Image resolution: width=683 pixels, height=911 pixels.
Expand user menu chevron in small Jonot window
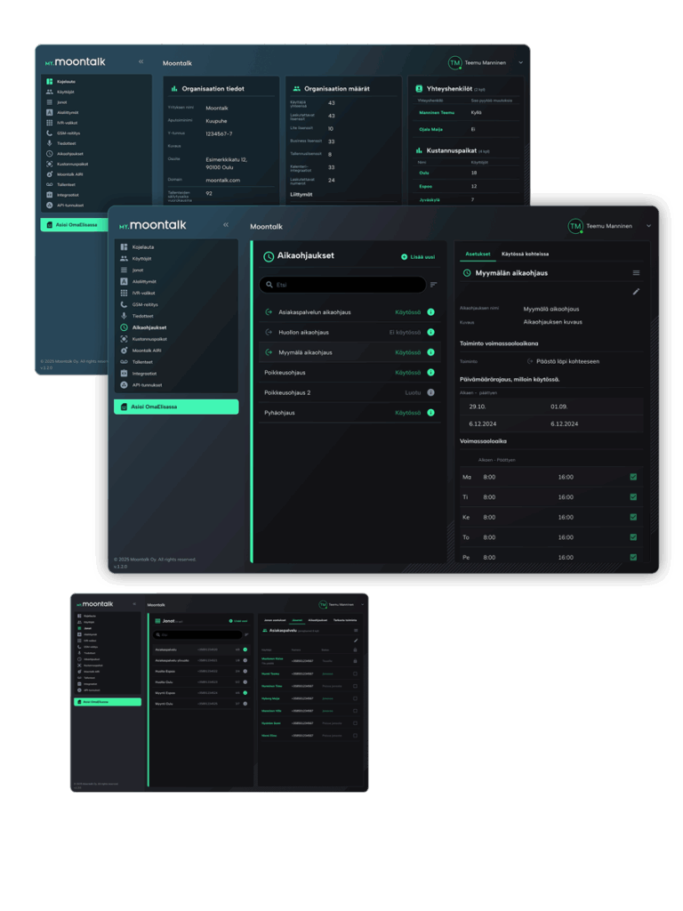(x=363, y=604)
